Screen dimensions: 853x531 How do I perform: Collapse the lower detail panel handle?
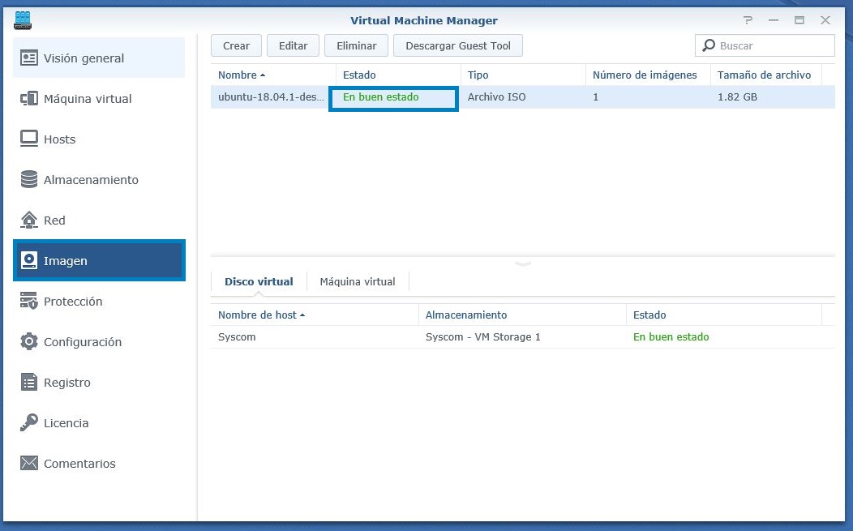pos(522,263)
